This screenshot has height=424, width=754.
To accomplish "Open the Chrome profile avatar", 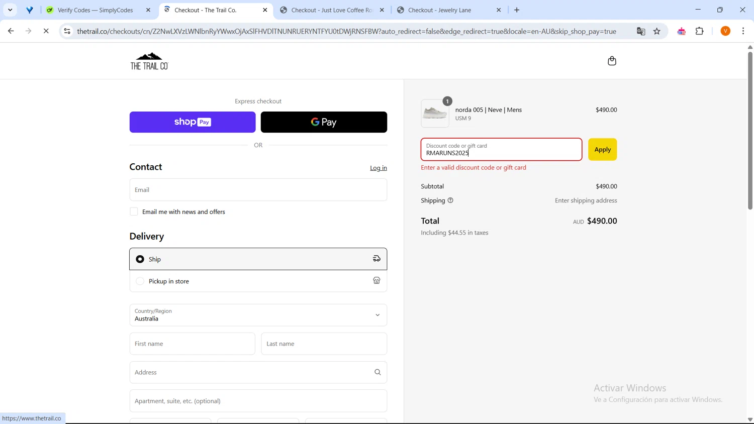I will click(725, 31).
